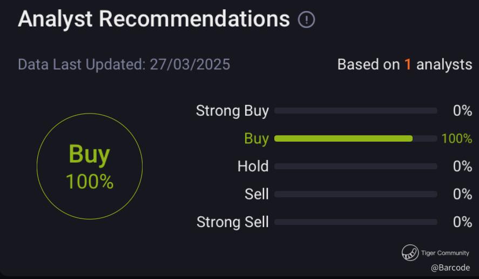Click the Tiger Community text label
This screenshot has height=279, width=479.
pos(445,253)
